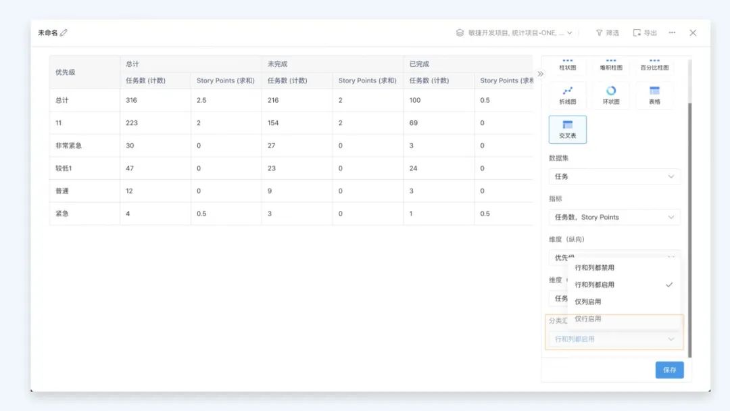Pick the 交叉表 crosstab chart icon
Viewport: 730px width, 411px height.
click(x=568, y=129)
